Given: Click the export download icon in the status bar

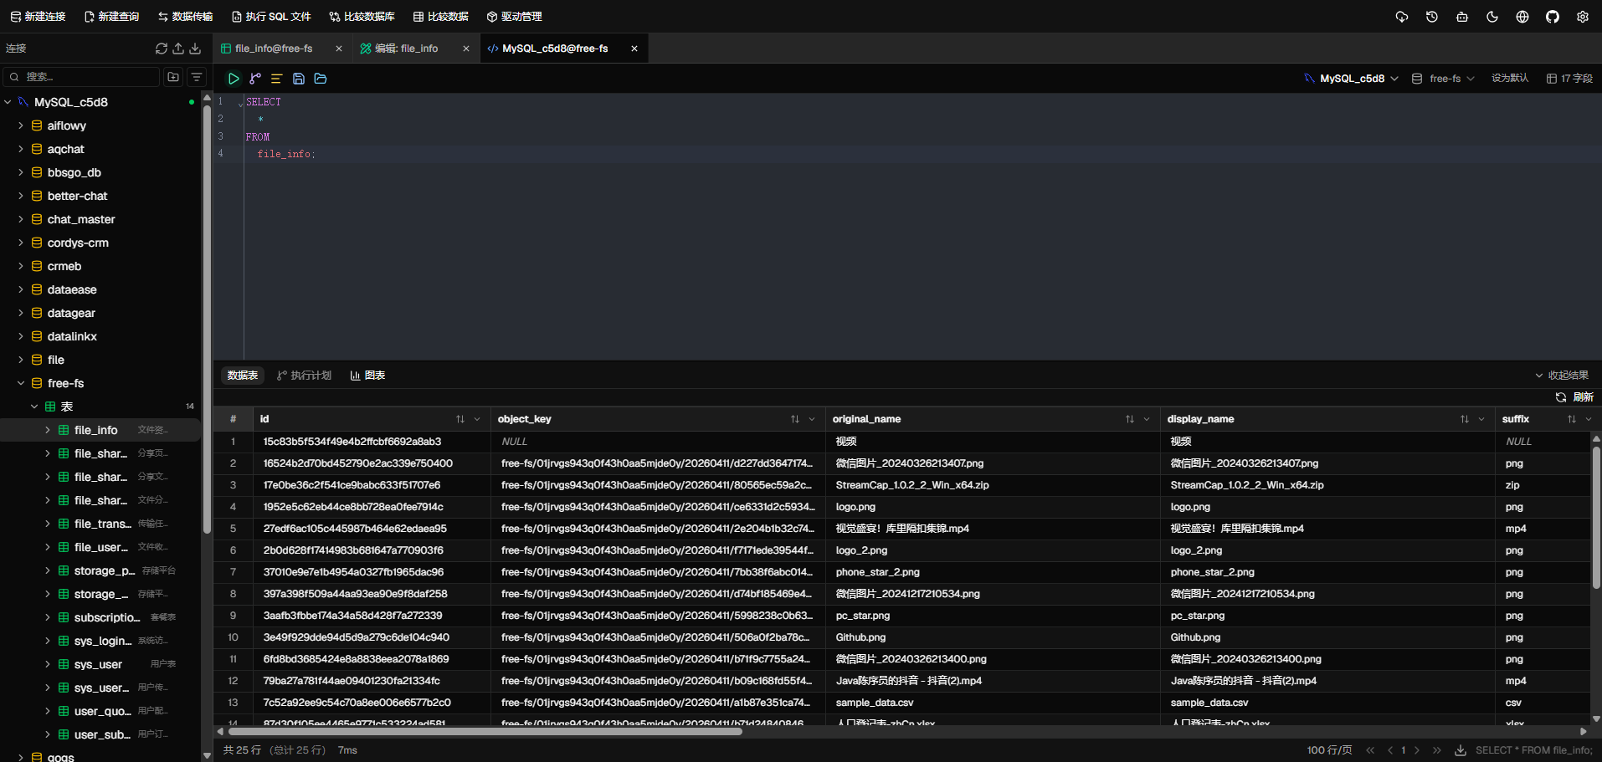Looking at the screenshot, I should pyautogui.click(x=1461, y=750).
